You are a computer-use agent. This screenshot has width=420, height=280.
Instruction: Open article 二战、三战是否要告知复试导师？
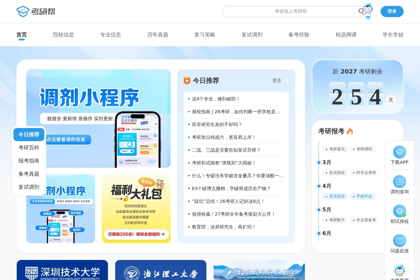(x=226, y=150)
